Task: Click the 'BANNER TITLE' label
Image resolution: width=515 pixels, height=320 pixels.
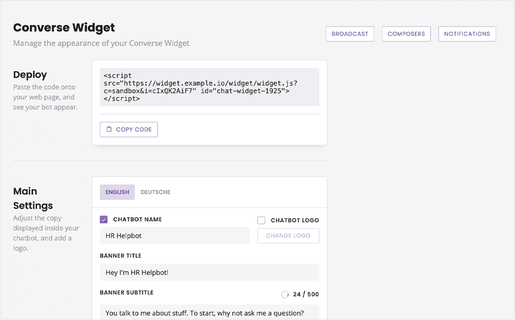Action: (121, 255)
